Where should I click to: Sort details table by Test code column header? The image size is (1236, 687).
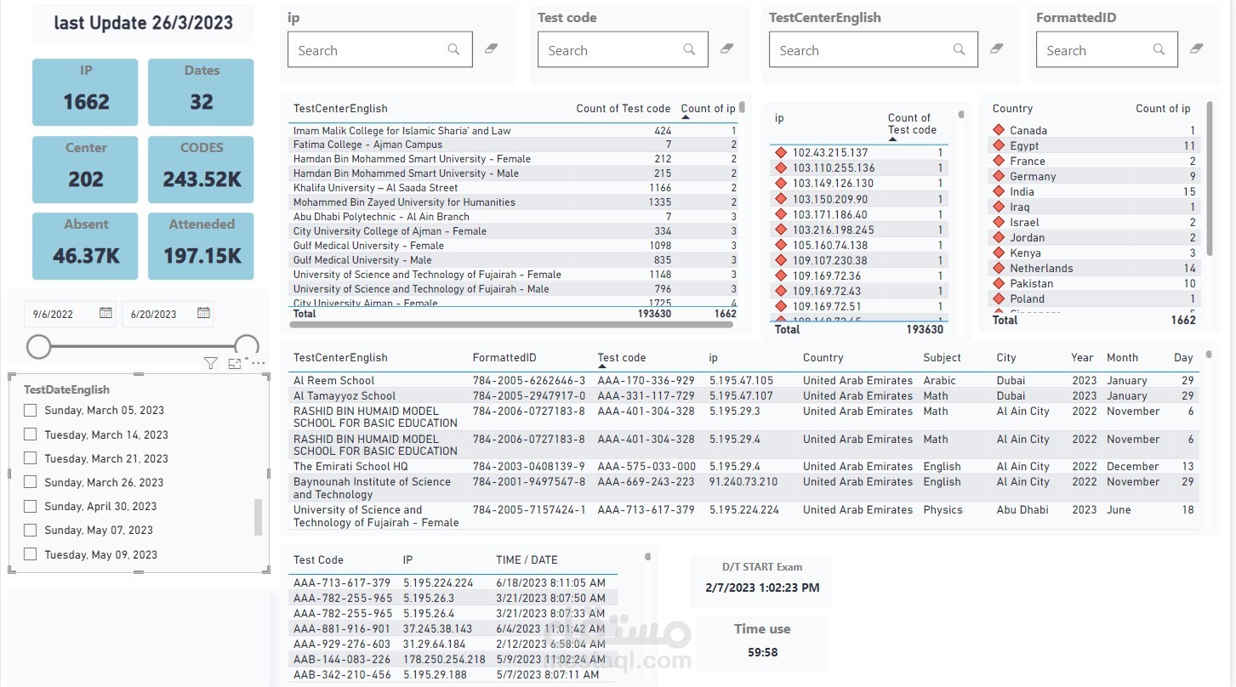click(x=622, y=358)
